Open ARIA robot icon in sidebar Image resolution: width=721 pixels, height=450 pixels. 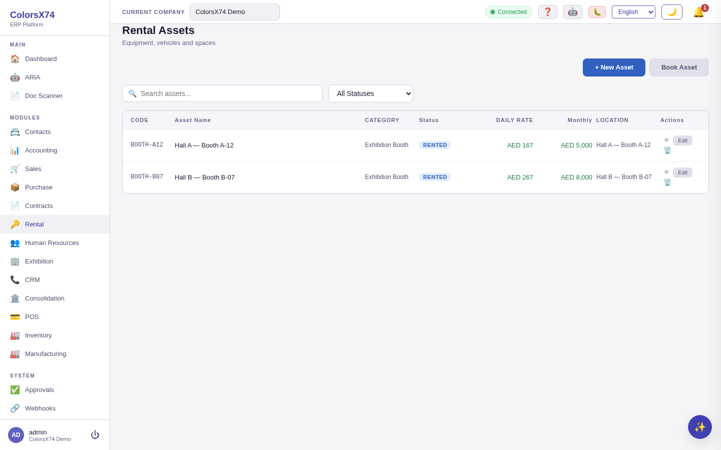coord(15,77)
